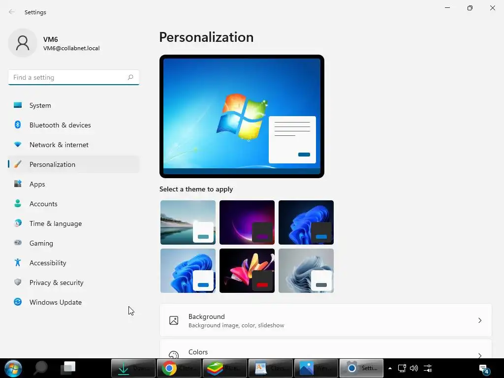The image size is (504, 378).
Task: Click the Privacy shield icon
Action: (18, 282)
